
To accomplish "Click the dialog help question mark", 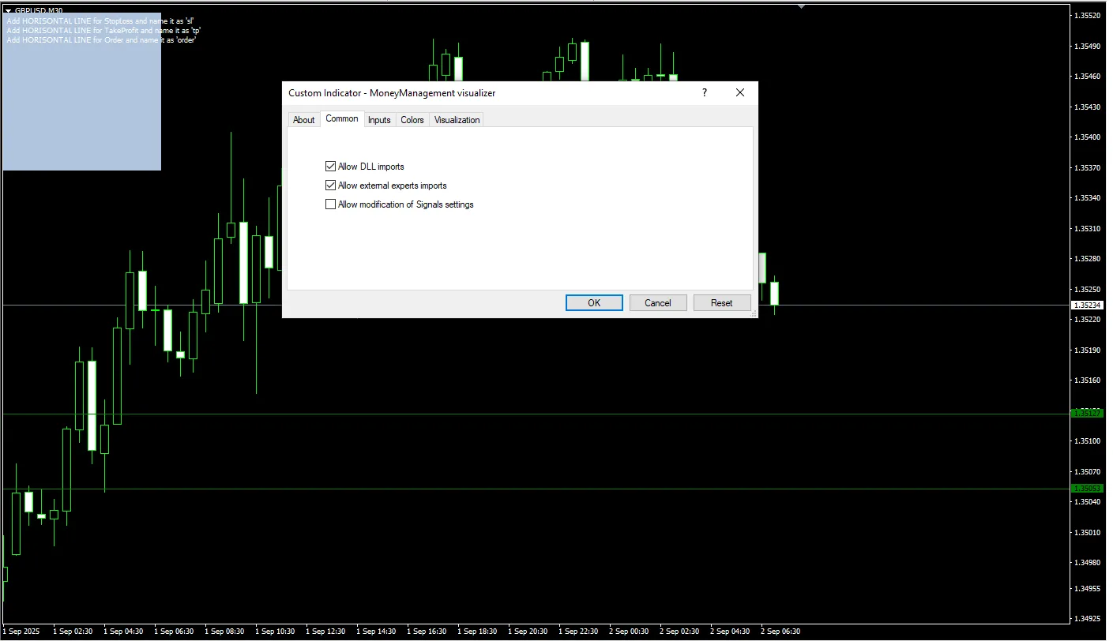I will tap(705, 93).
